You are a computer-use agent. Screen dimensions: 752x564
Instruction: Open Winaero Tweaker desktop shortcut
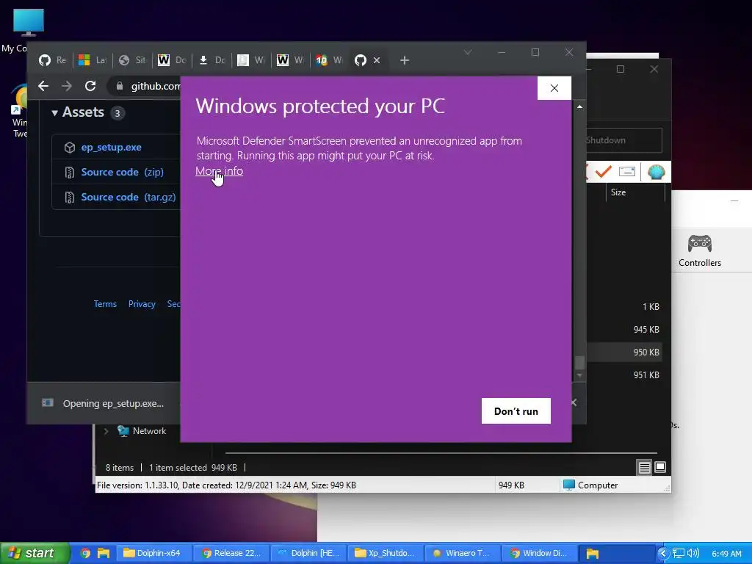pyautogui.click(x=20, y=112)
